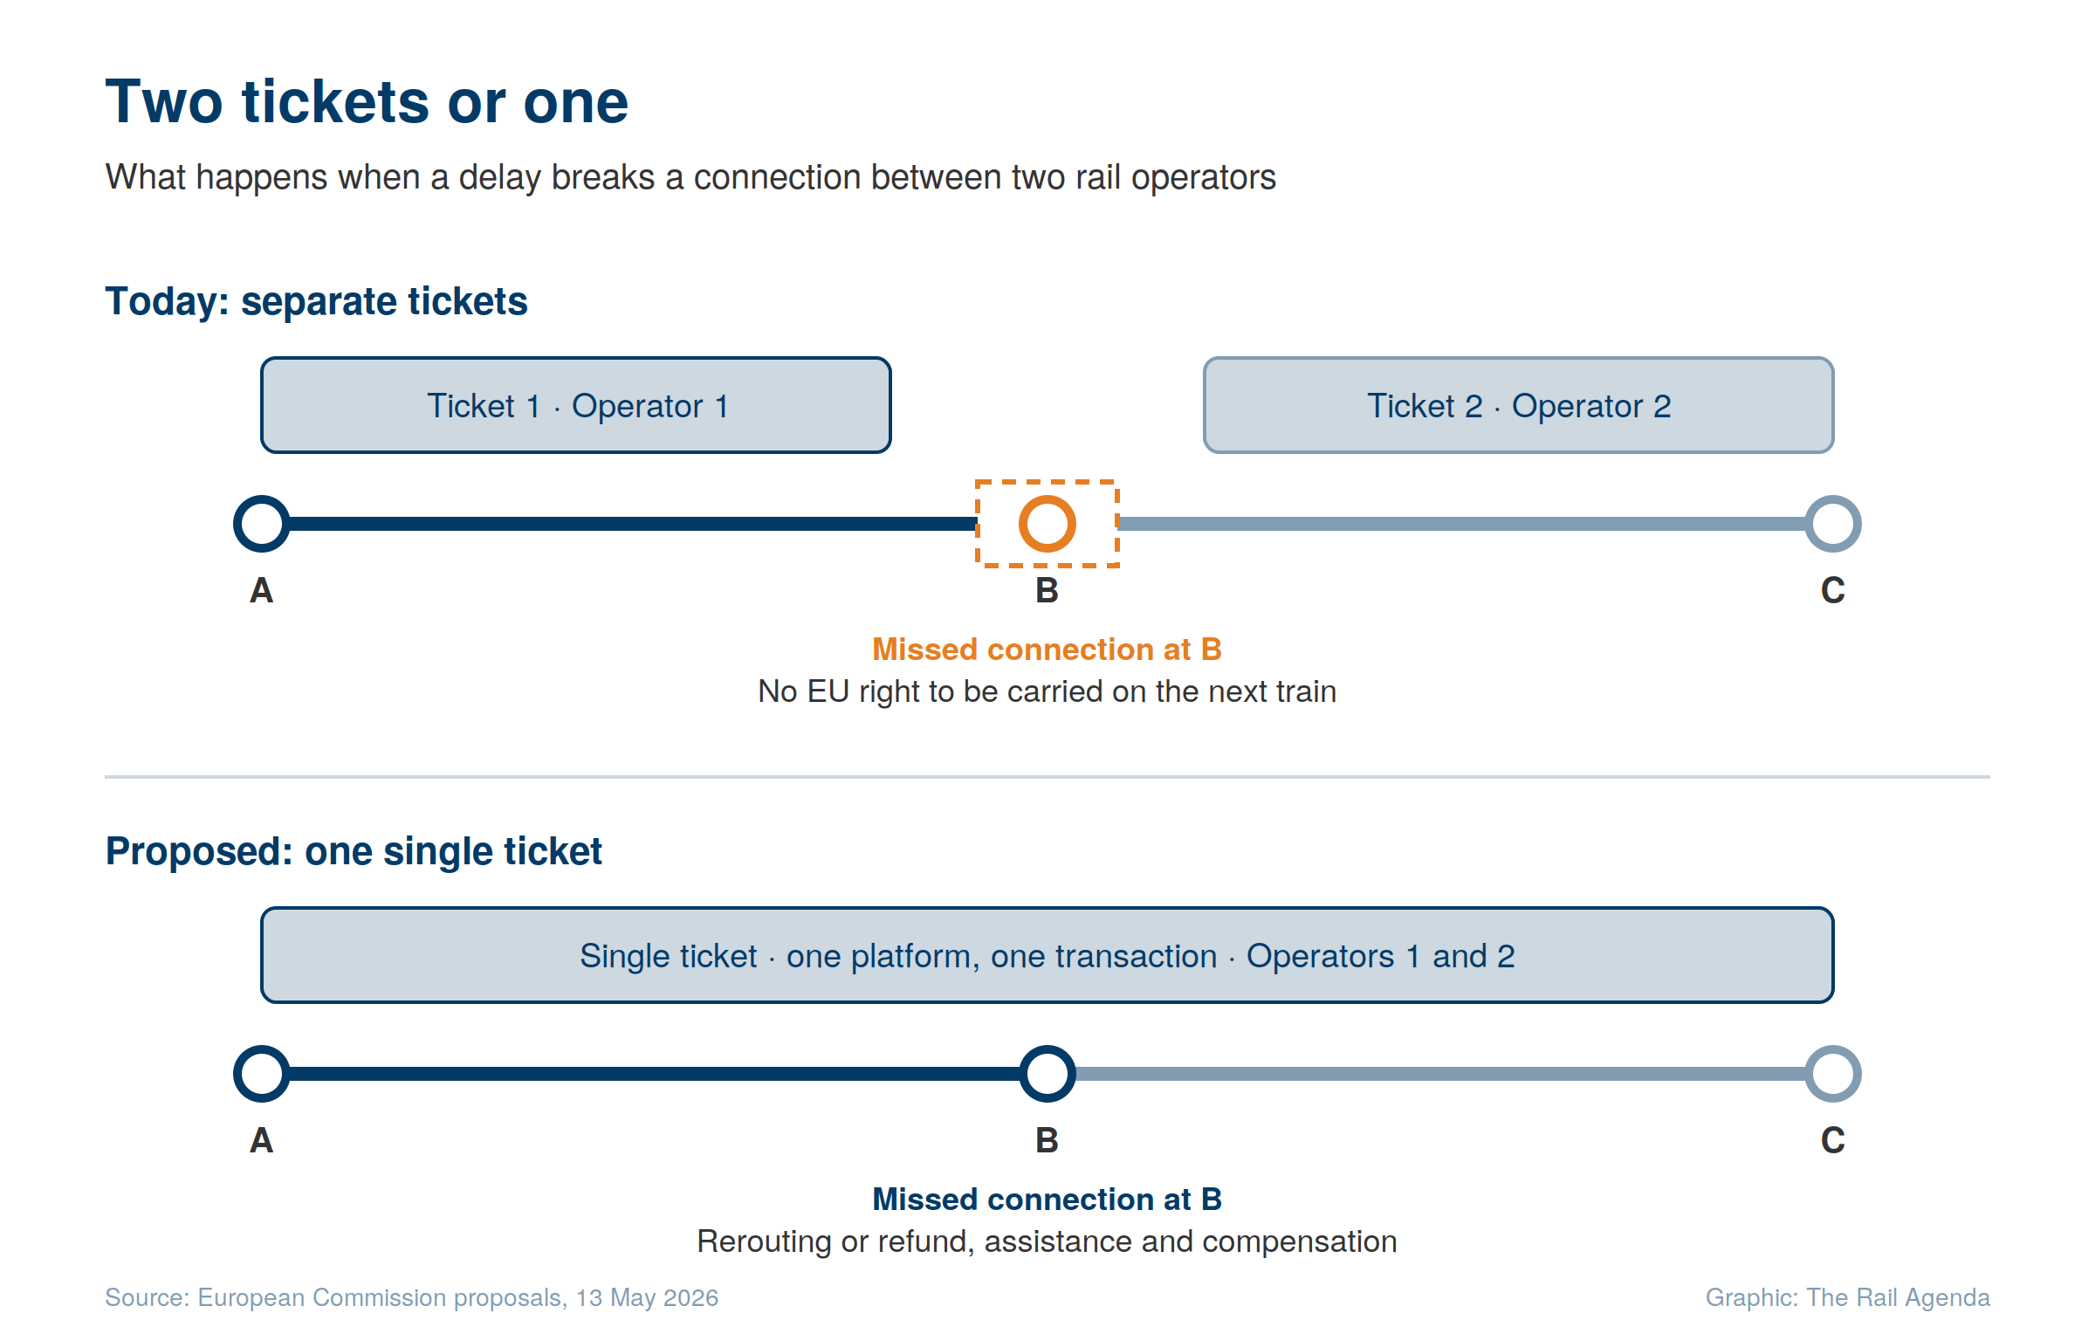Click the Proposed: one single ticket heading

tap(354, 851)
